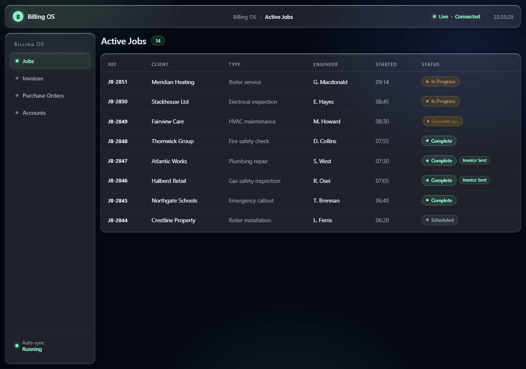Click engineer G. Macdonald
The height and width of the screenshot is (369, 526).
pos(330,82)
